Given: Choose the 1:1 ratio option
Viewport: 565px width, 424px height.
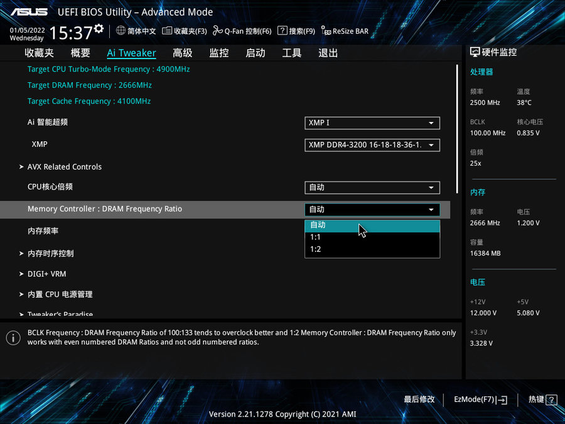Looking at the screenshot, I should [372, 237].
